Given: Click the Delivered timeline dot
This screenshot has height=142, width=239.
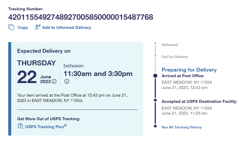Looking at the screenshot, I should [x=155, y=44].
